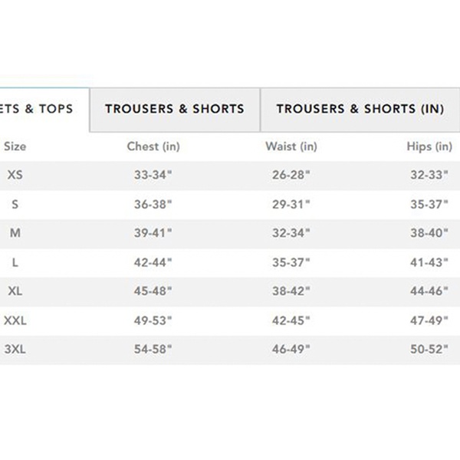Click the 41-43" hips measurement cell

[429, 262]
